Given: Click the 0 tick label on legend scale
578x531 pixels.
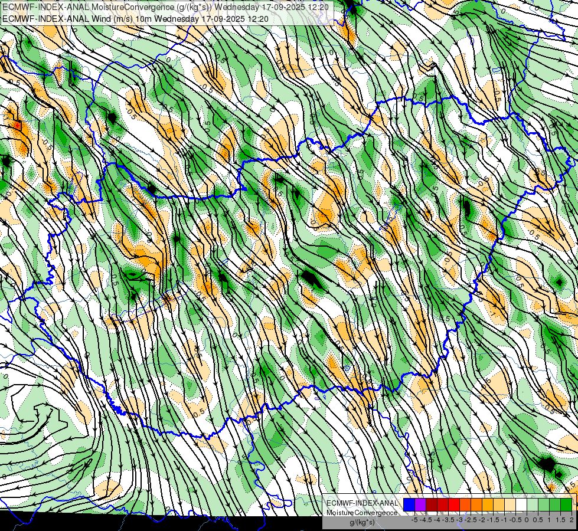Looking at the screenshot, I should tap(527, 520).
